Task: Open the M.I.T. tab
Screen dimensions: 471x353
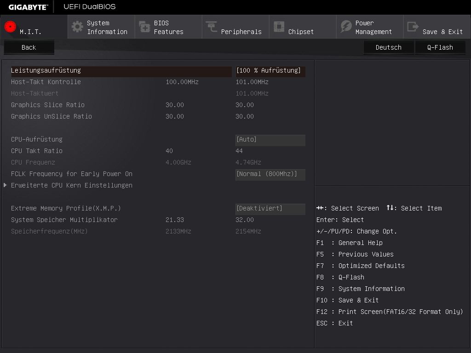Action: point(34,27)
